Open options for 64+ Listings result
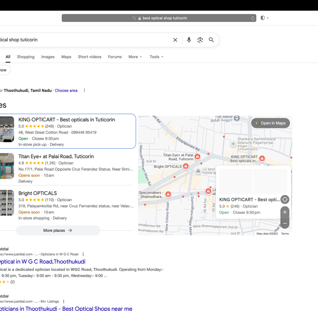The height and width of the screenshot is (311, 318). click(64, 301)
